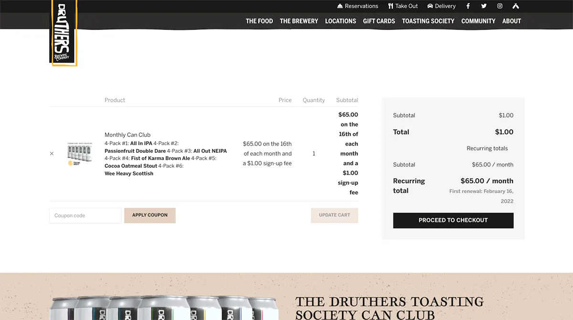
Task: Open the Instagram icon in header
Action: point(500,6)
